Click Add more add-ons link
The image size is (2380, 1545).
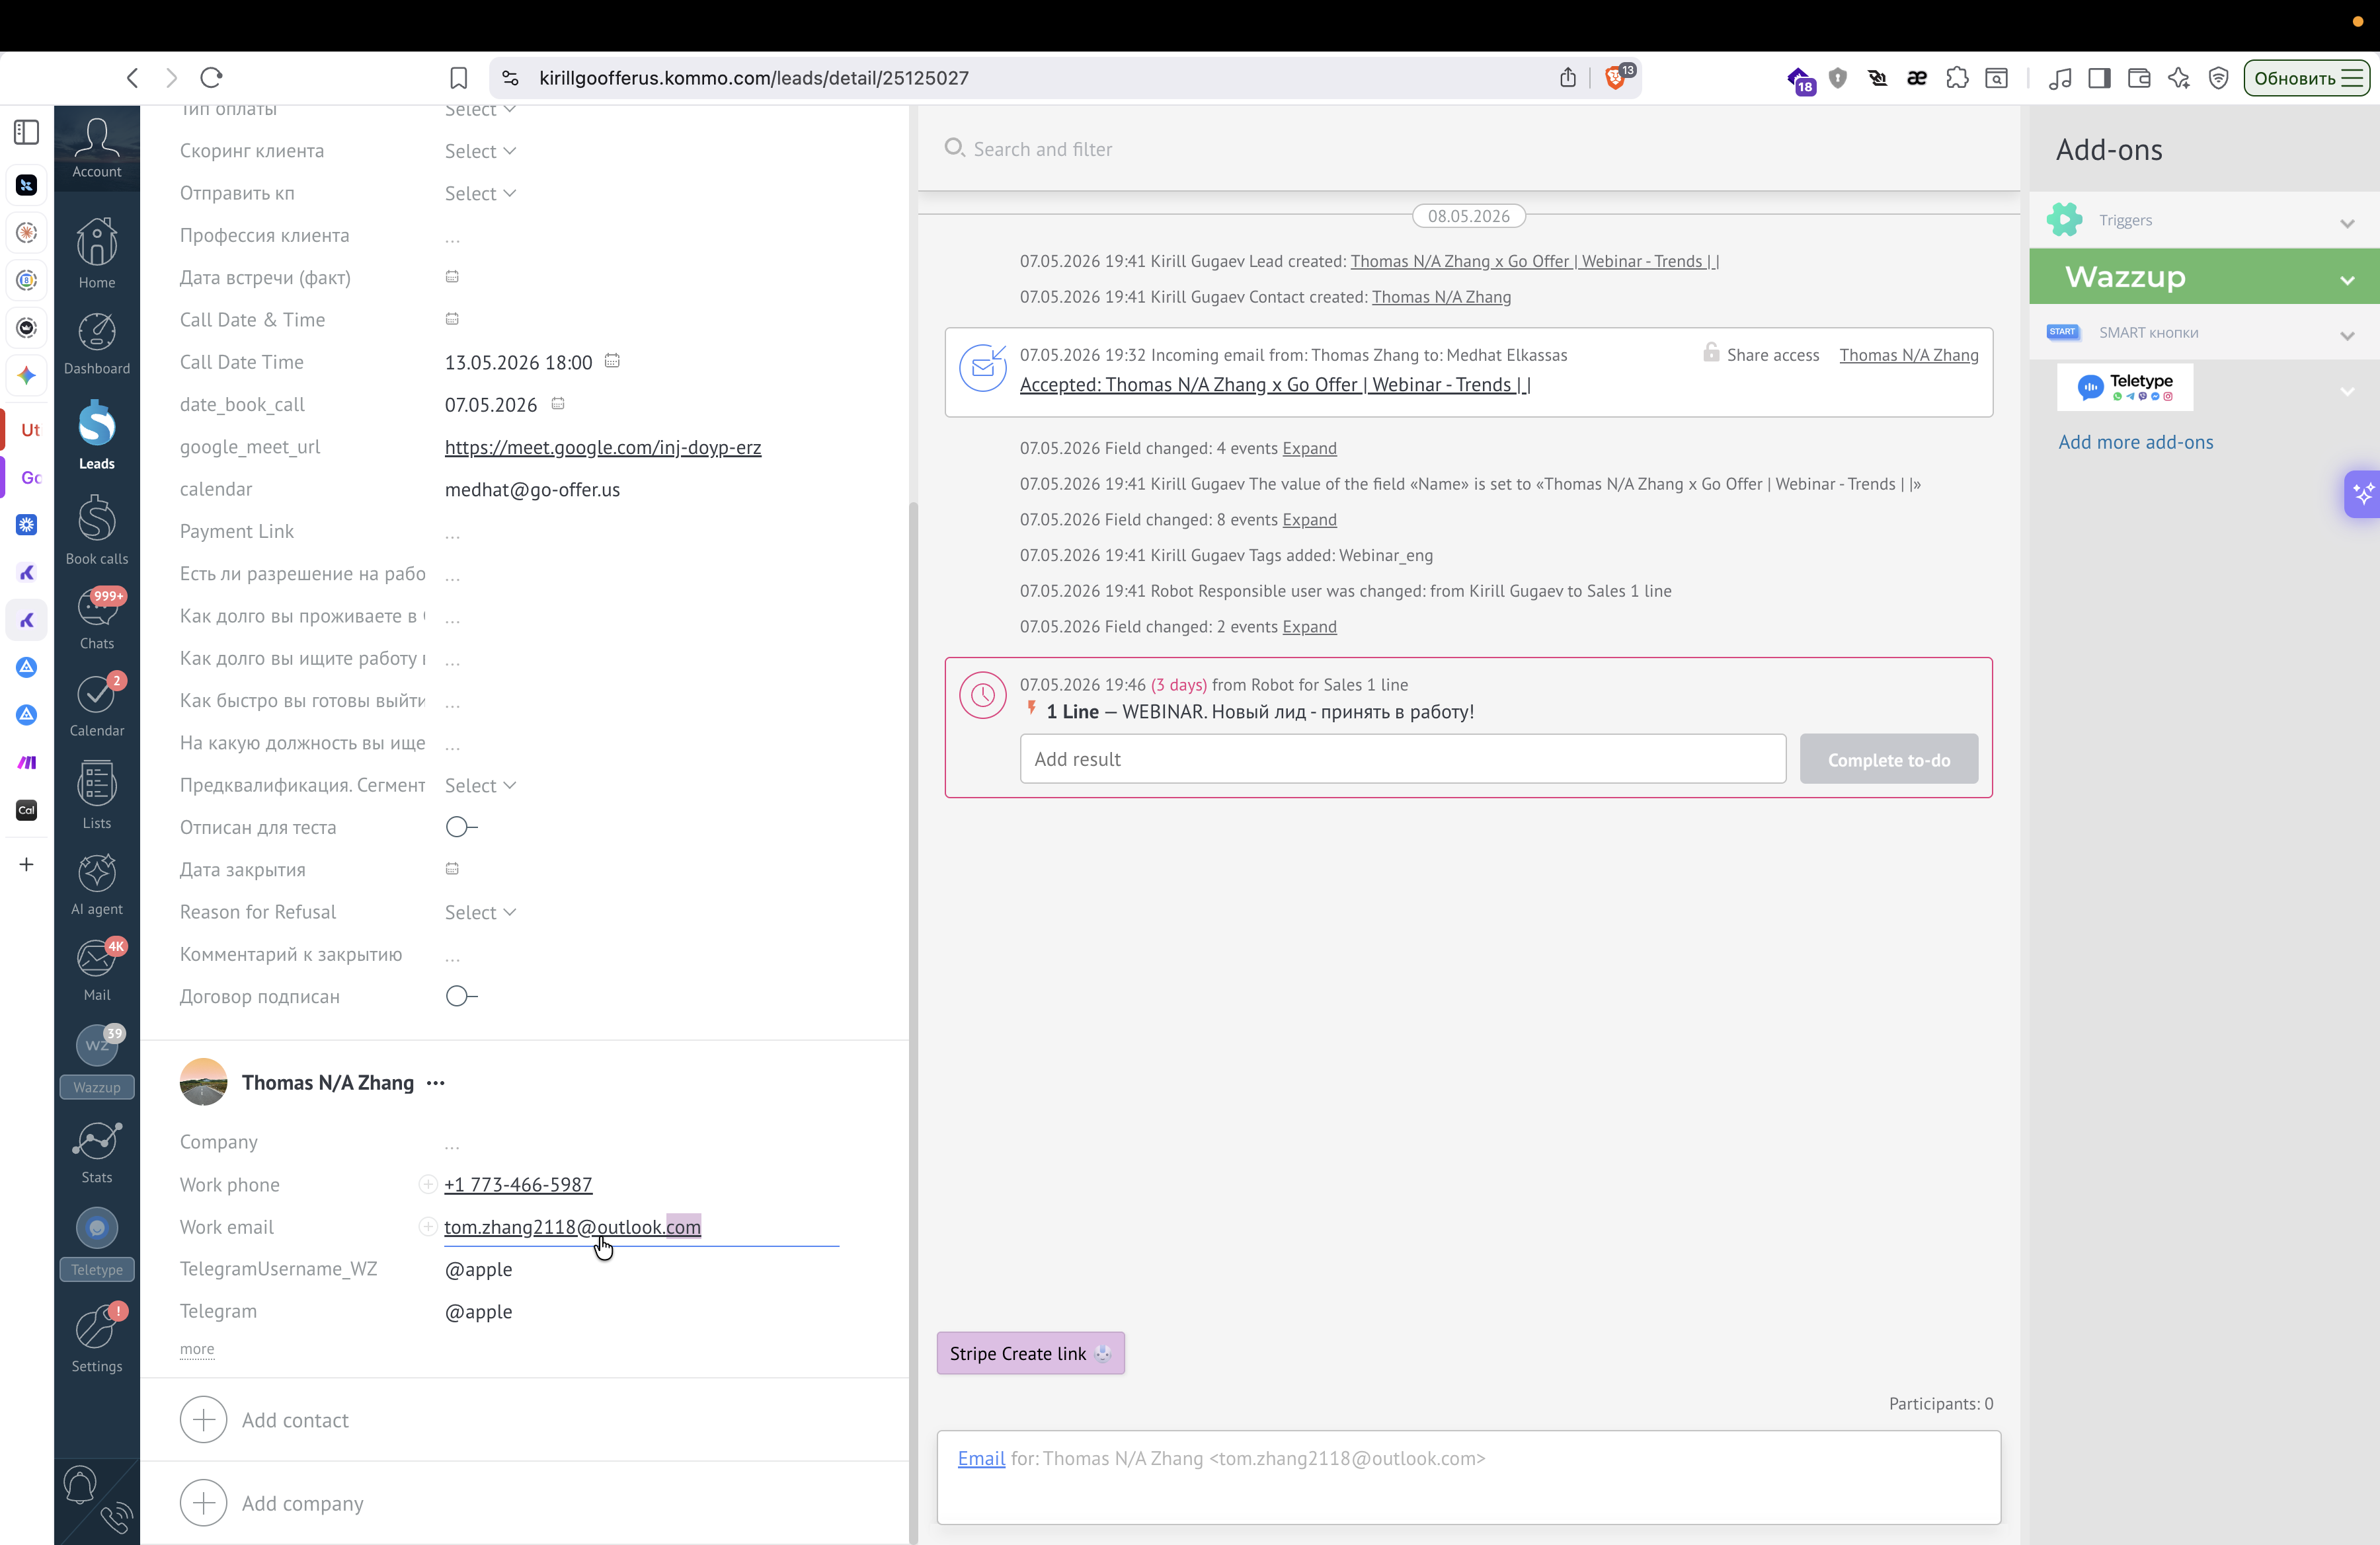[x=2135, y=441]
